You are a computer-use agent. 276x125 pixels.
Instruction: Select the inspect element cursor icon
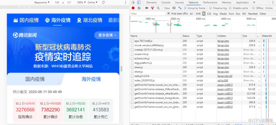[x=133, y=2]
